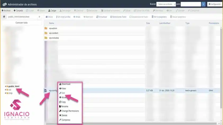Create new file with Archivo
The height and width of the screenshot is (125, 223).
pyautogui.click(x=6, y=11)
